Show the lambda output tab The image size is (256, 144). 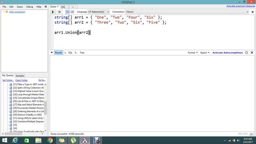[65, 52]
